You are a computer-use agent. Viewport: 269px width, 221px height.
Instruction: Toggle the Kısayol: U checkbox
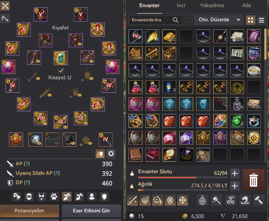(x=61, y=71)
